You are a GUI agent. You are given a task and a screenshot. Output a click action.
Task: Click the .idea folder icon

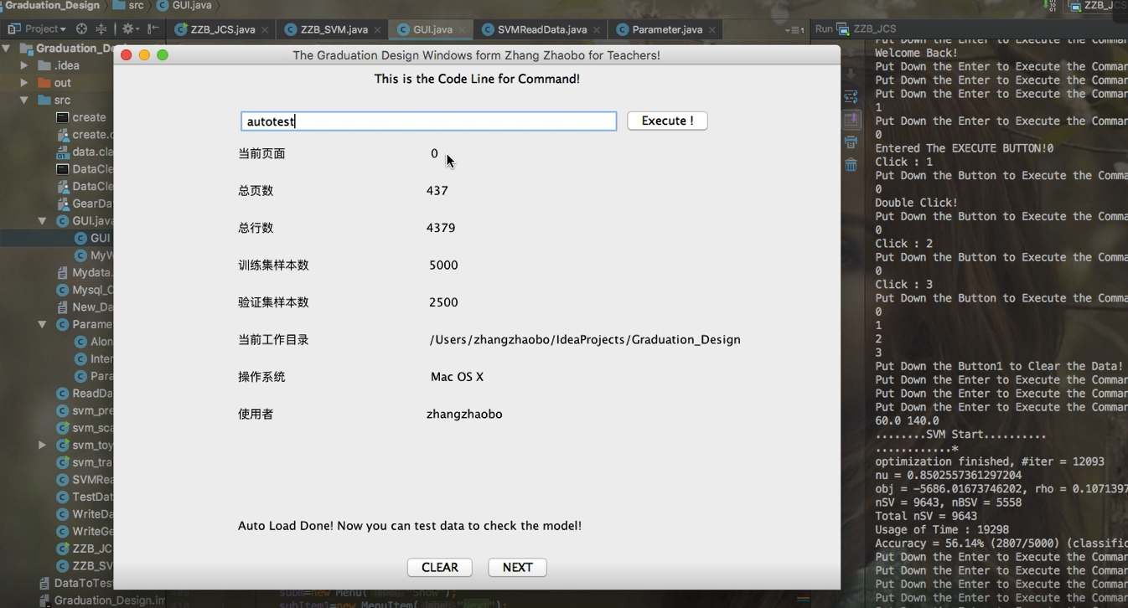pyautogui.click(x=44, y=65)
